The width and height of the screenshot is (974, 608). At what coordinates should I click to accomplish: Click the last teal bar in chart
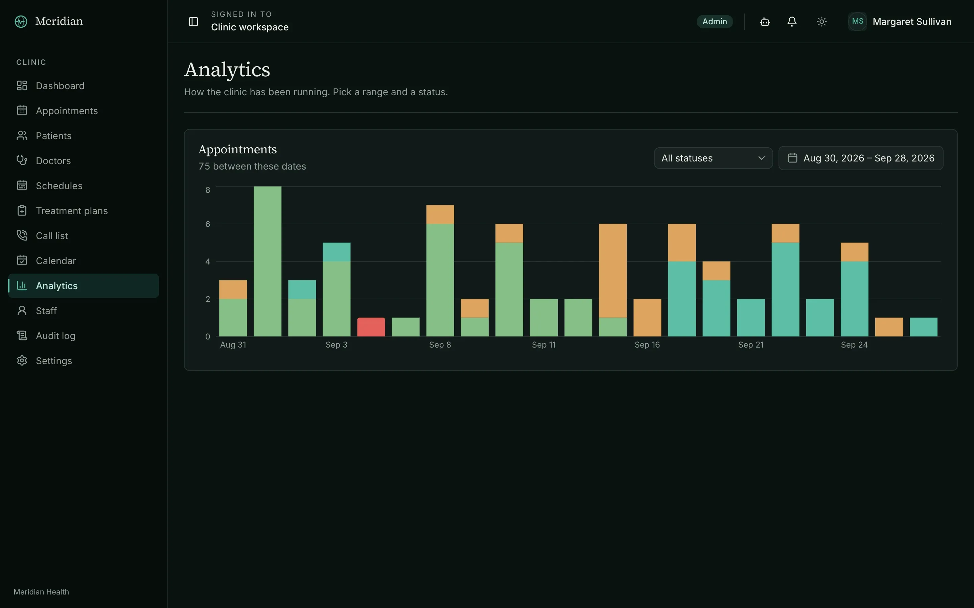point(923,327)
